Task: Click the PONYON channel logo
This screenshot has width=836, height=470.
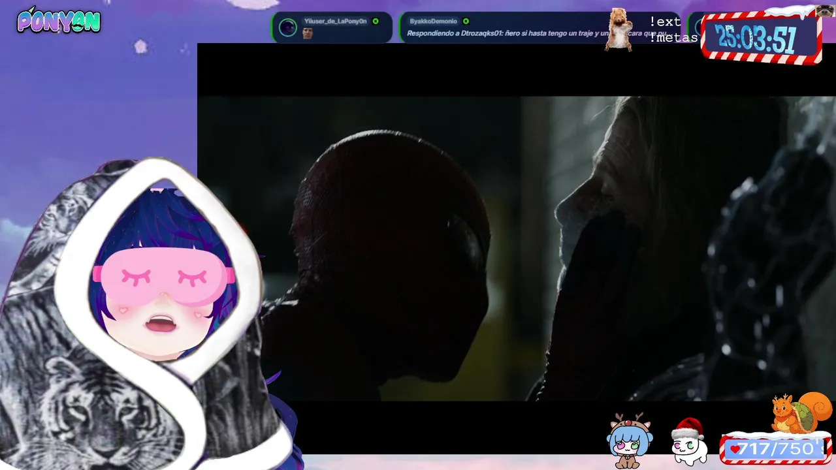Action: [x=59, y=22]
